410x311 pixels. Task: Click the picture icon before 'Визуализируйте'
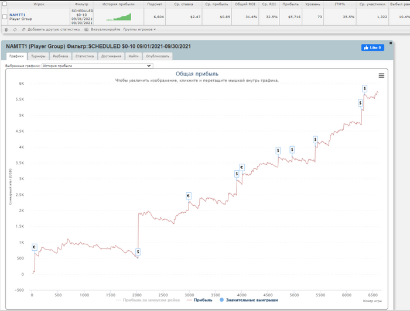86,29
